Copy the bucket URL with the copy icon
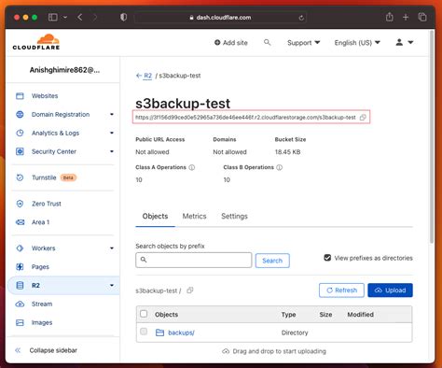The height and width of the screenshot is (368, 442). (x=363, y=118)
